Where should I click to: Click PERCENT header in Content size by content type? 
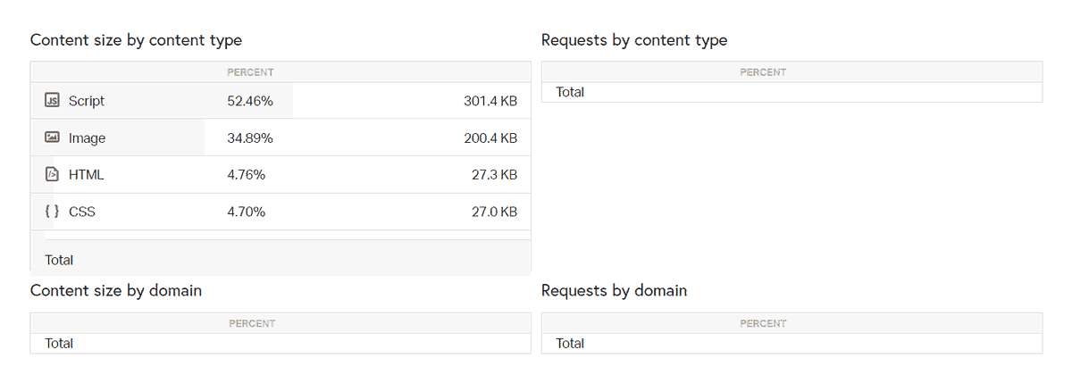[251, 72]
